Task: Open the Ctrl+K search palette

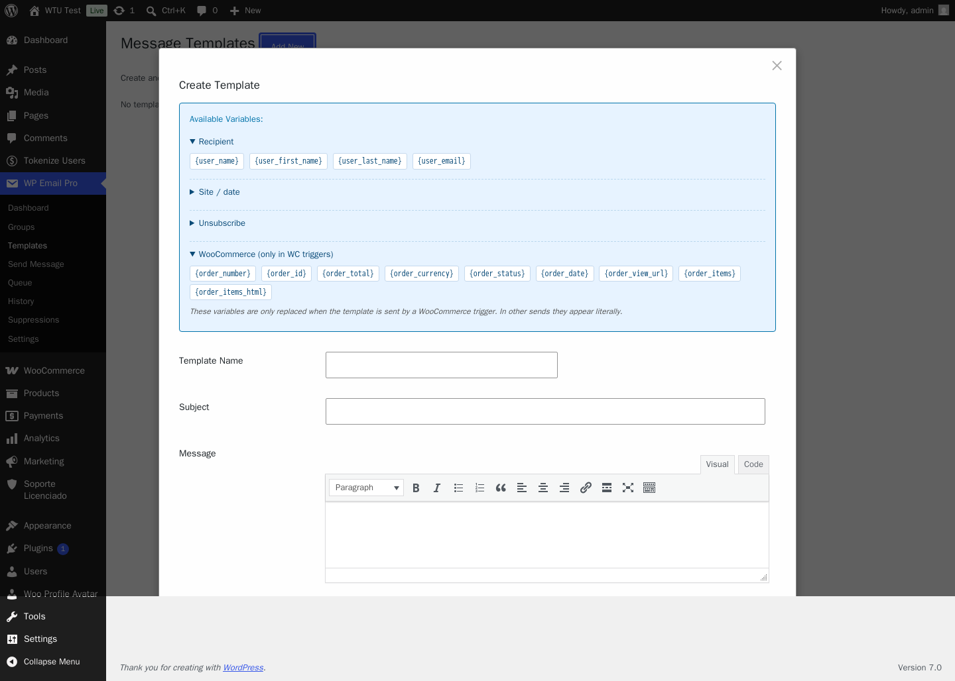Action: coord(166,11)
